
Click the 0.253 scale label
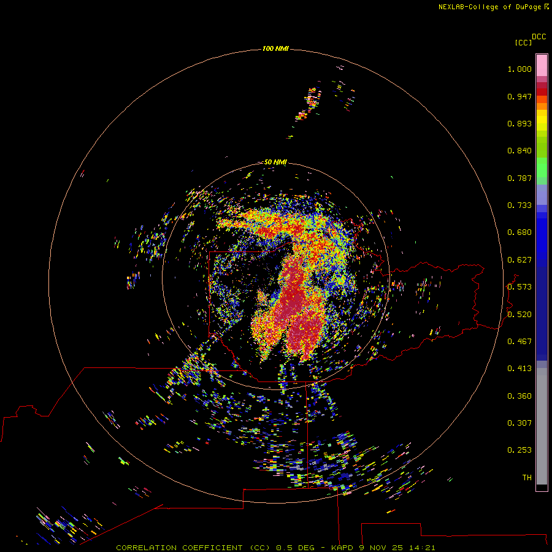click(x=519, y=450)
